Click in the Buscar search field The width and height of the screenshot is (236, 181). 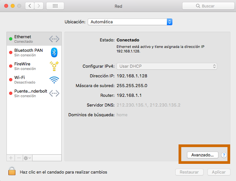[207, 6]
